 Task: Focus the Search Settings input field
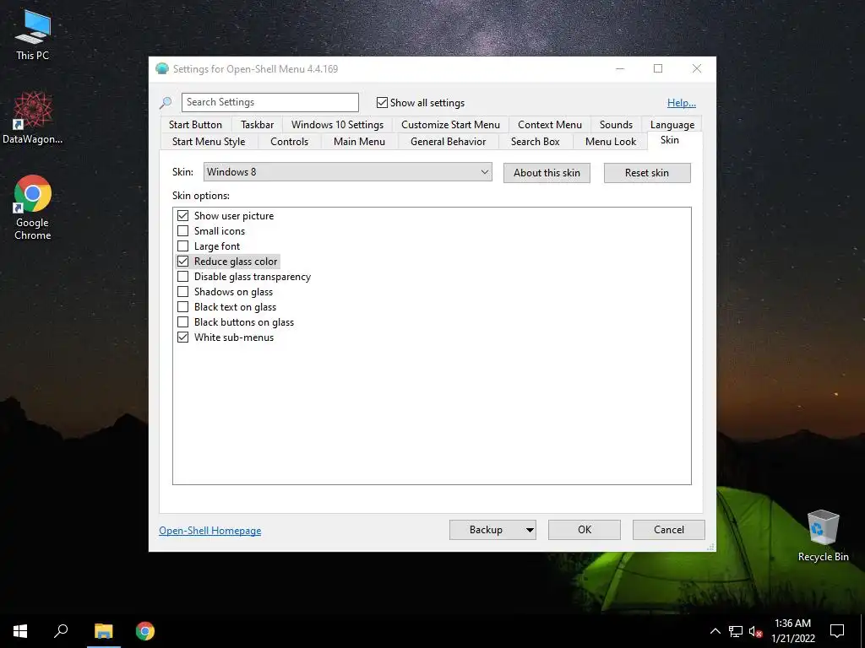tap(269, 102)
